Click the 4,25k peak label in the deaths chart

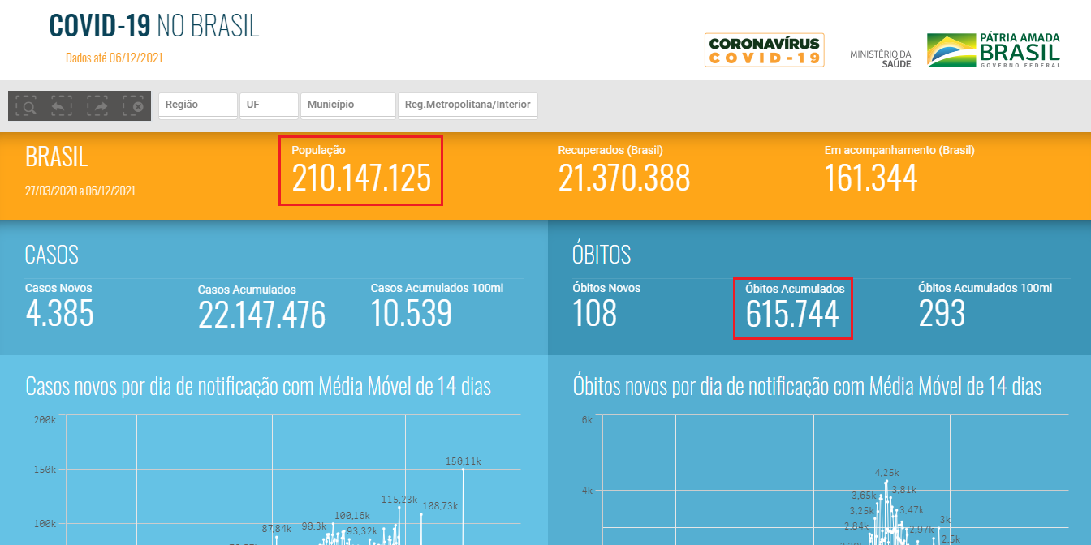coord(887,473)
